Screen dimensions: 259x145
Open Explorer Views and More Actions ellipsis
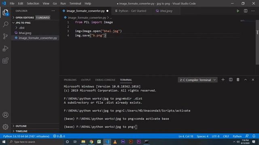coord(53,11)
